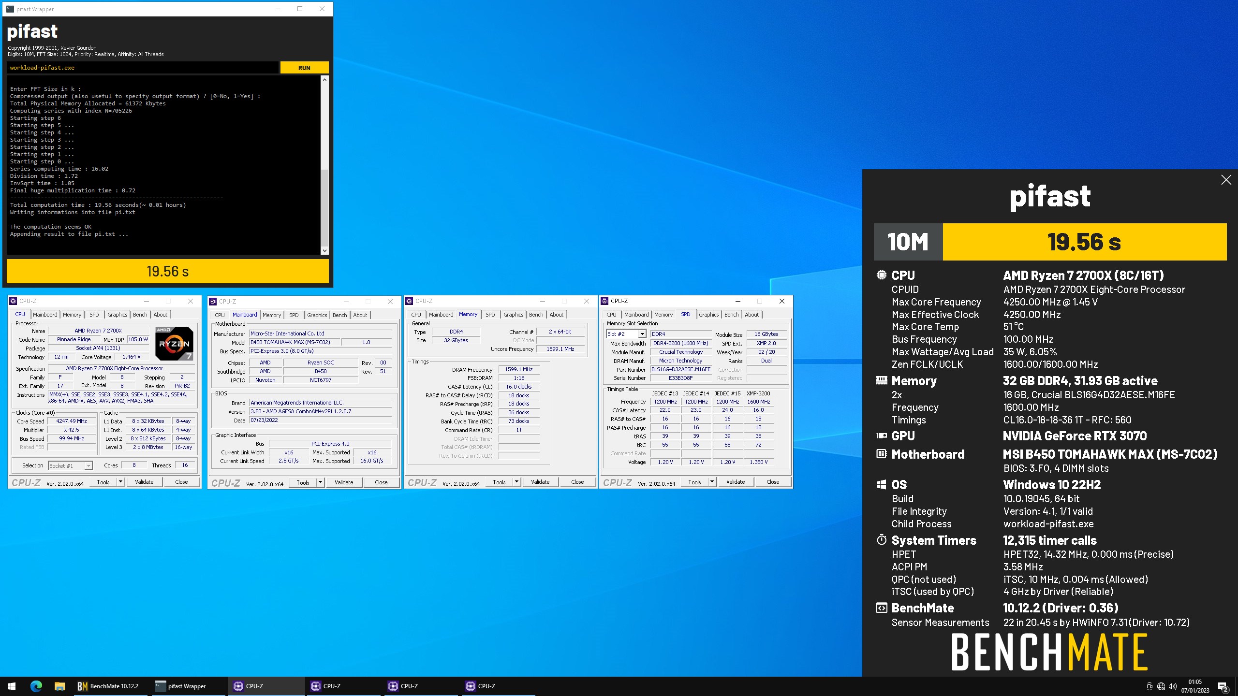Click Close button in Mainboard CPU-Z window
The image size is (1238, 696).
click(x=381, y=482)
